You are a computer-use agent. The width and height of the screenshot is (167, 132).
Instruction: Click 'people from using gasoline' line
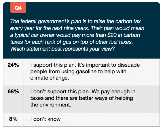(78, 72)
